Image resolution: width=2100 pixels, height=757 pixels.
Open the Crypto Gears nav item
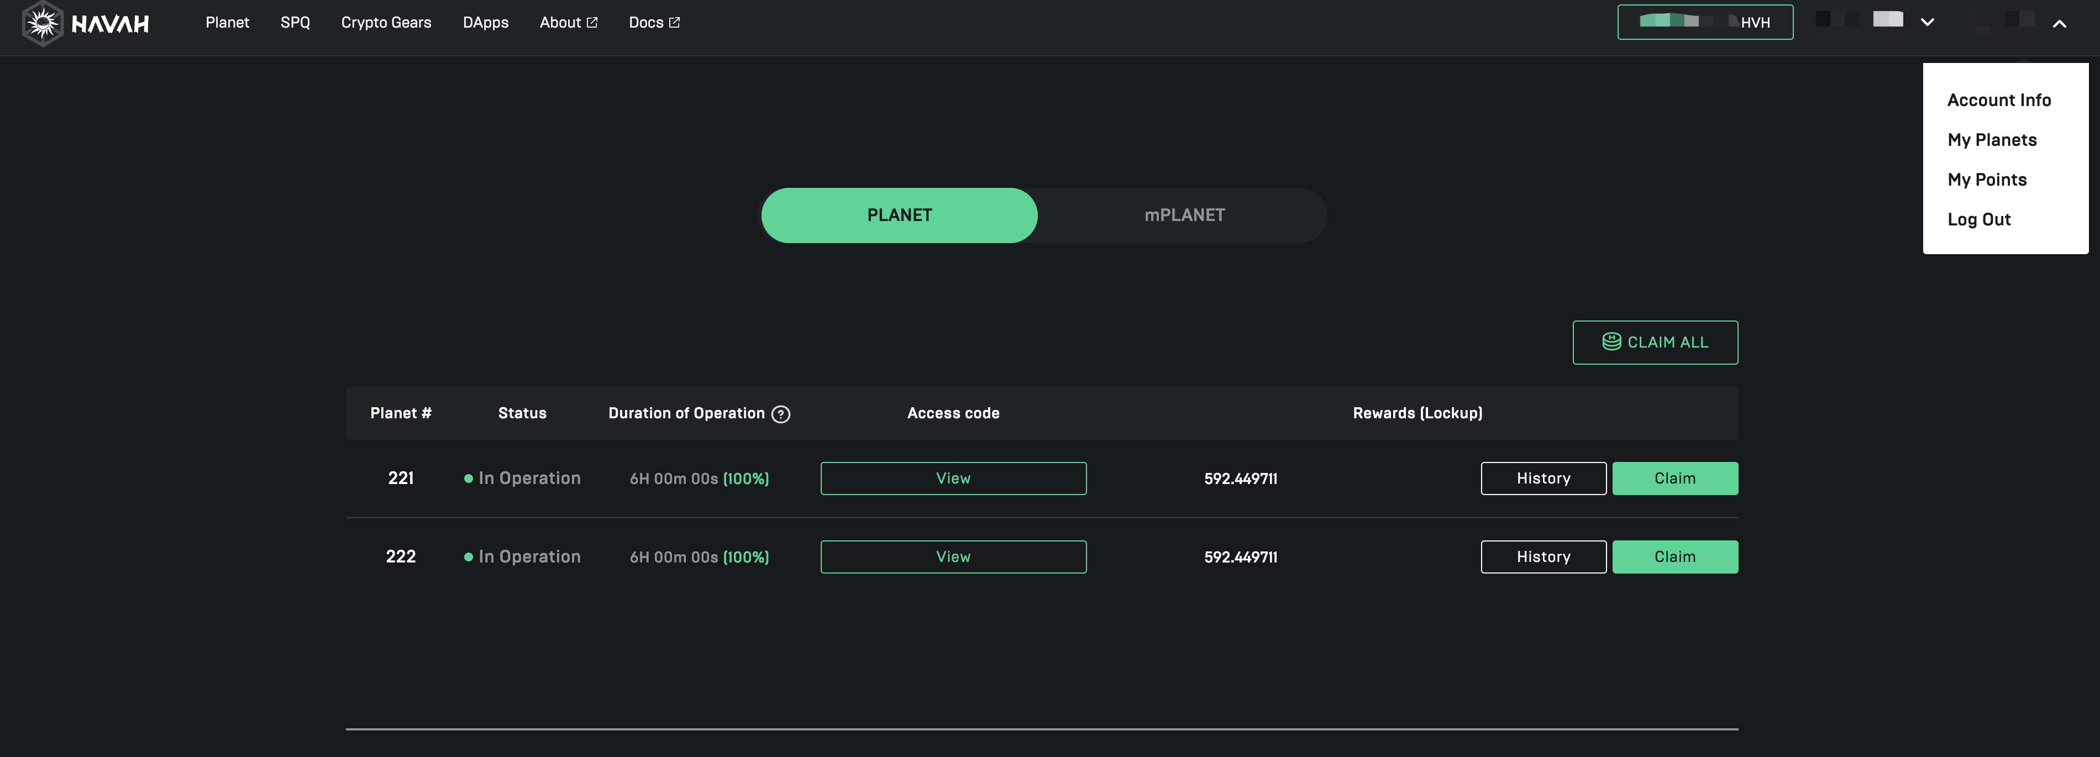386,23
